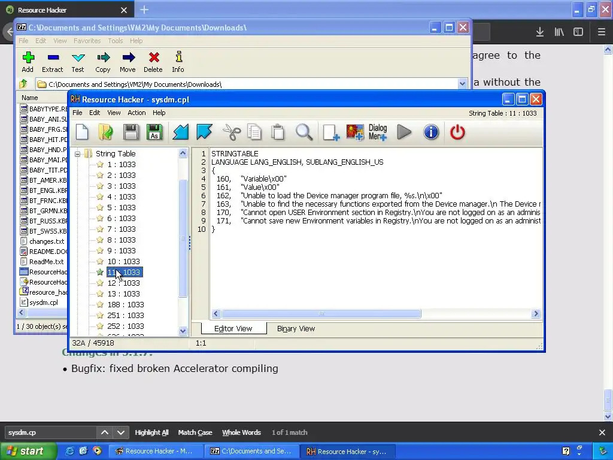
Task: Click the red power Exit icon
Action: pos(457,132)
